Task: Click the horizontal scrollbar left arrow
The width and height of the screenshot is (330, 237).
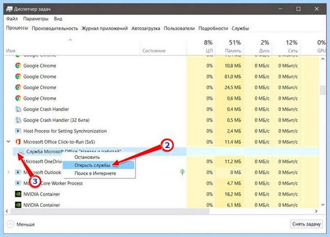Action: pyautogui.click(x=7, y=211)
